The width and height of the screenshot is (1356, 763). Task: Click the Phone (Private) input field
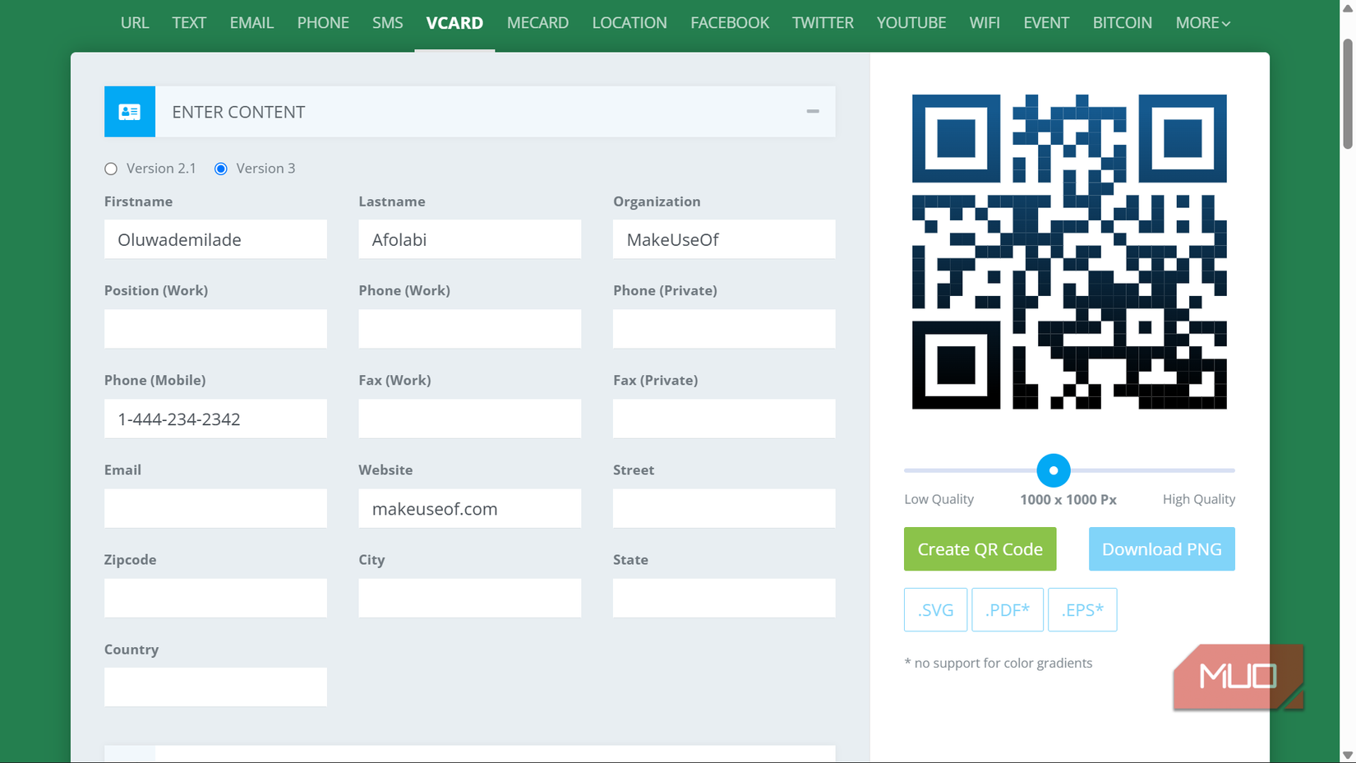(x=724, y=329)
